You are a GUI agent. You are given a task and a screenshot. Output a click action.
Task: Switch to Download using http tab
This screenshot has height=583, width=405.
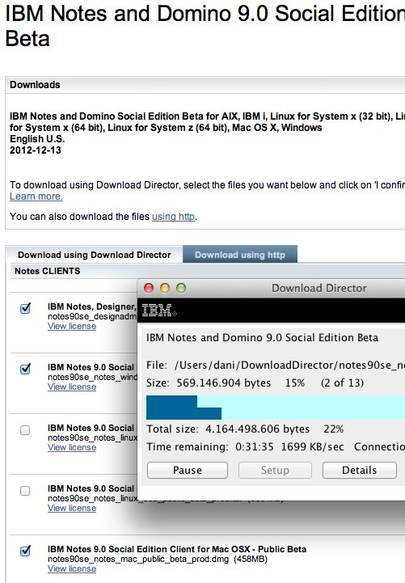(x=240, y=255)
